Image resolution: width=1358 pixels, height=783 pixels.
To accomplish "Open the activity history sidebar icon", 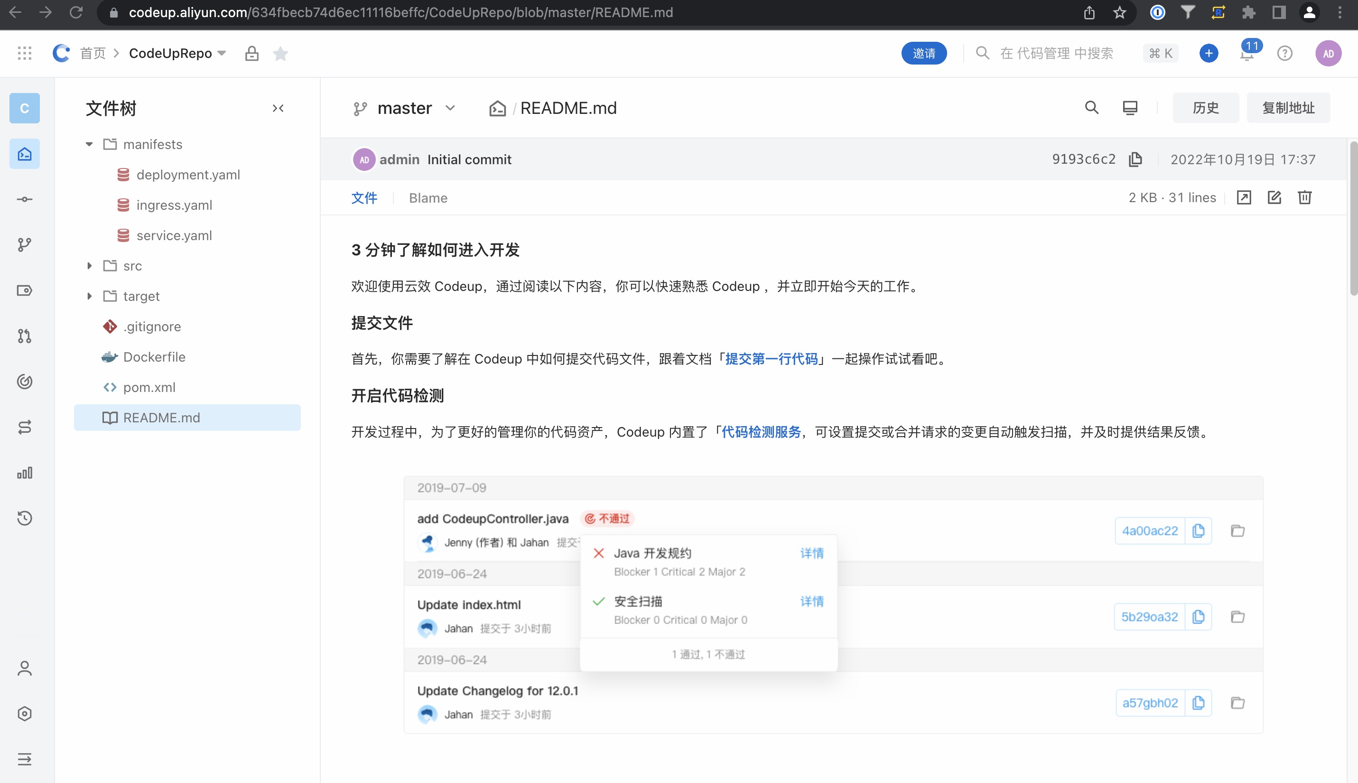I will coord(25,518).
